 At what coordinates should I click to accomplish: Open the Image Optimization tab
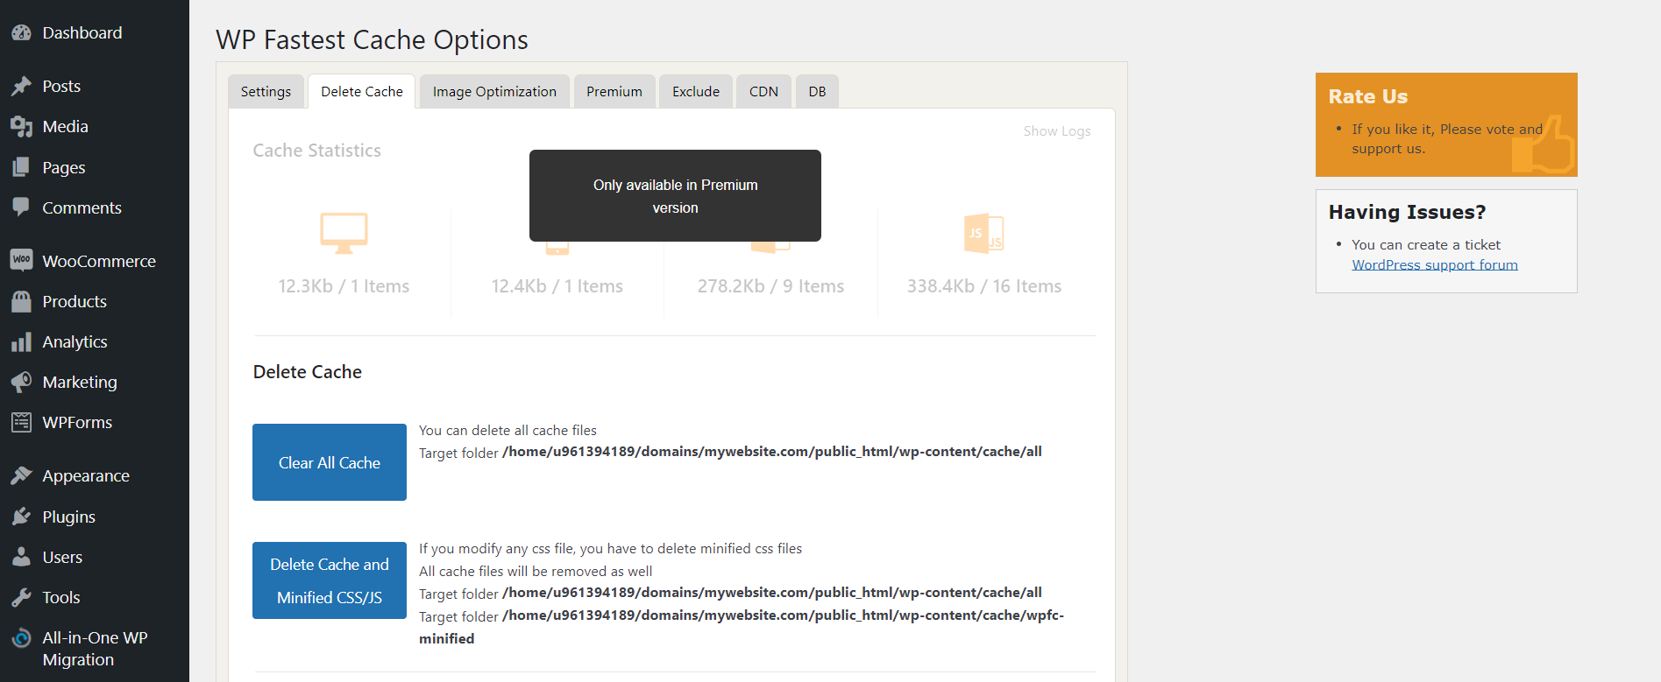click(x=494, y=92)
